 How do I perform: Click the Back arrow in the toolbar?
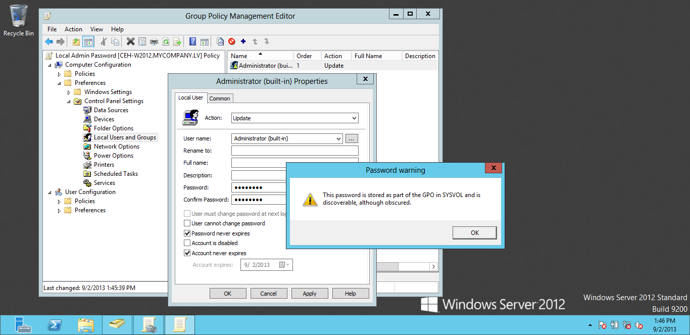49,41
